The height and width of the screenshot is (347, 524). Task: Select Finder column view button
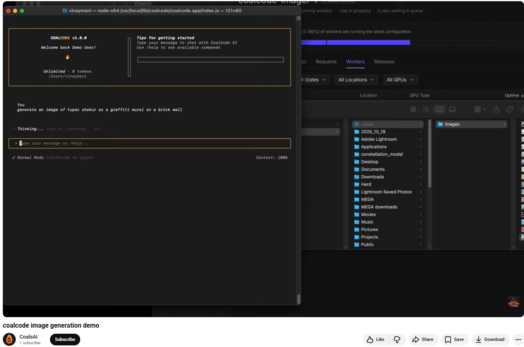[439, 109]
